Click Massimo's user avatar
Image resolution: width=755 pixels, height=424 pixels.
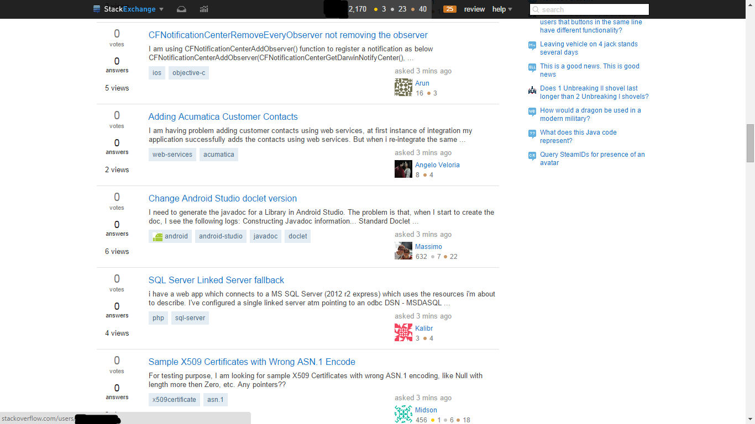coord(403,251)
